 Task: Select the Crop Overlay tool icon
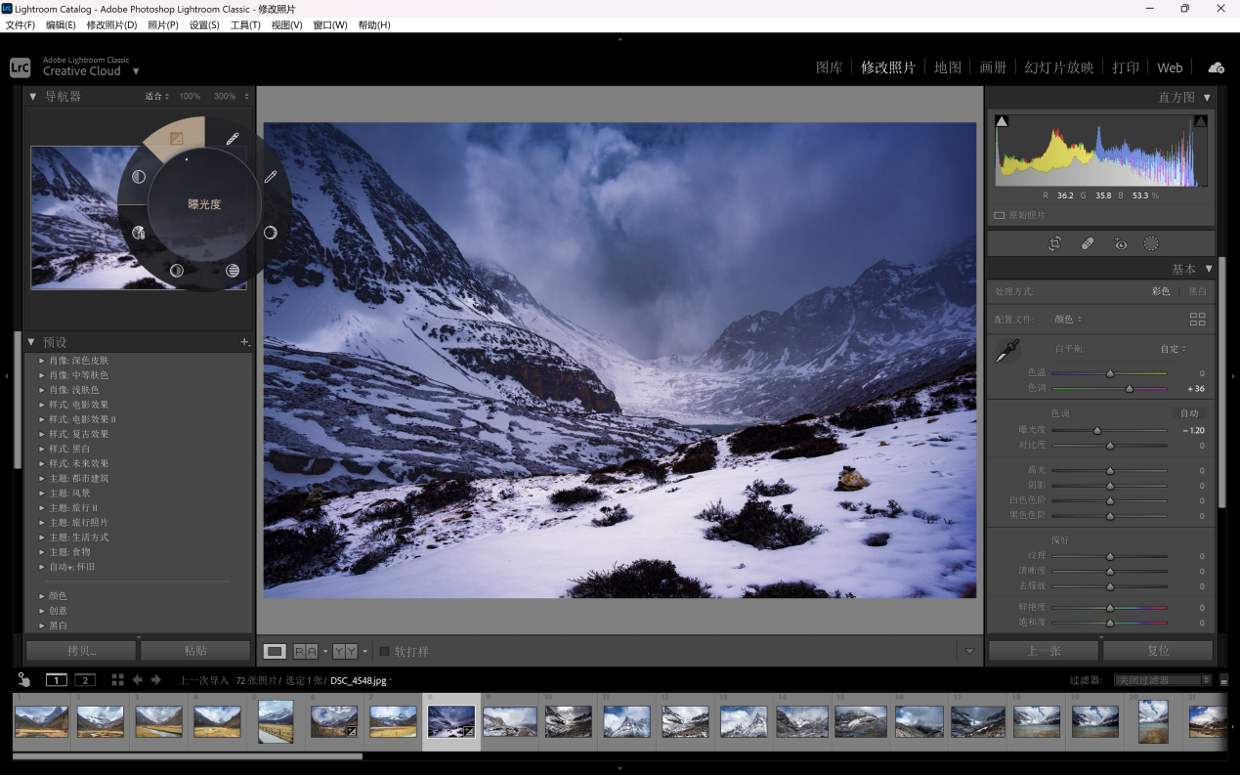(x=1054, y=244)
